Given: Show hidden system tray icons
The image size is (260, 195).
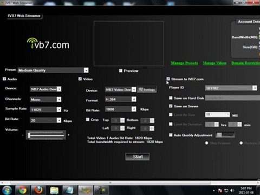Looking at the screenshot, I should [214, 190].
